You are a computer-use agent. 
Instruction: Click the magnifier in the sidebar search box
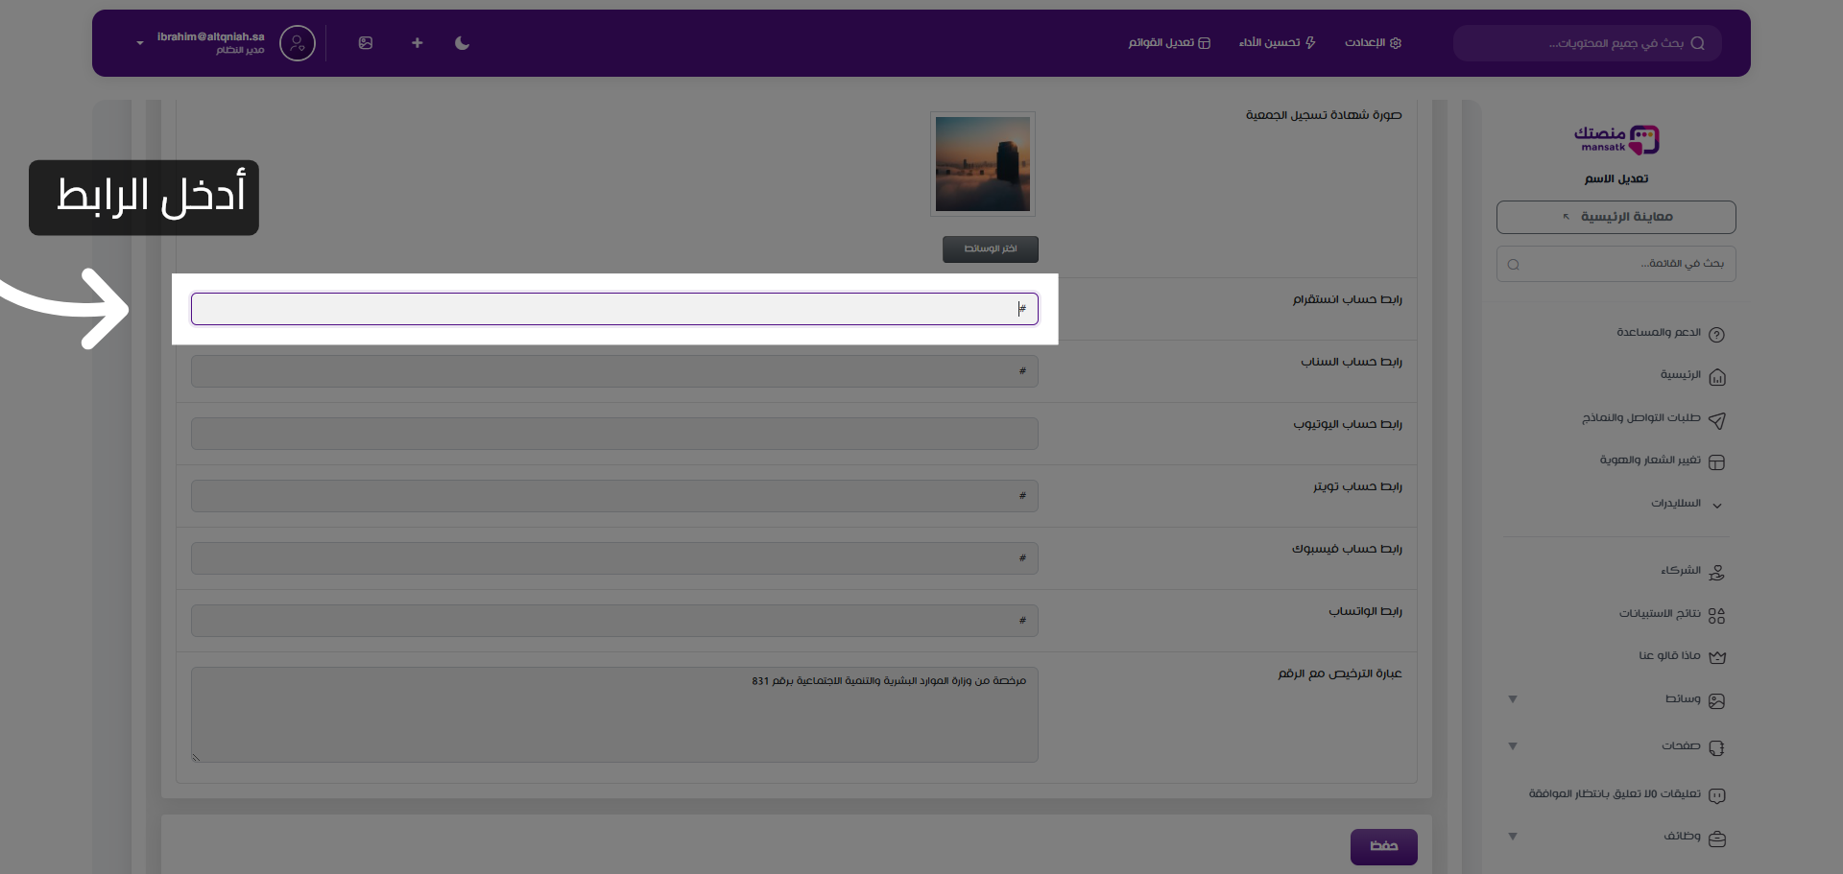coord(1513,264)
